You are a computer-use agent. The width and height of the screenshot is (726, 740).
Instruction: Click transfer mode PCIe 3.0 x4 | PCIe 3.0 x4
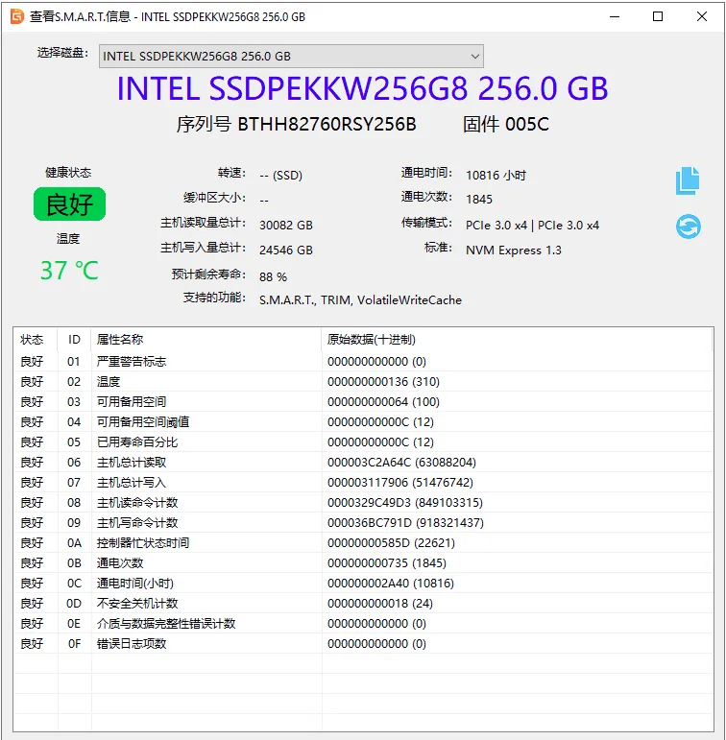532,226
